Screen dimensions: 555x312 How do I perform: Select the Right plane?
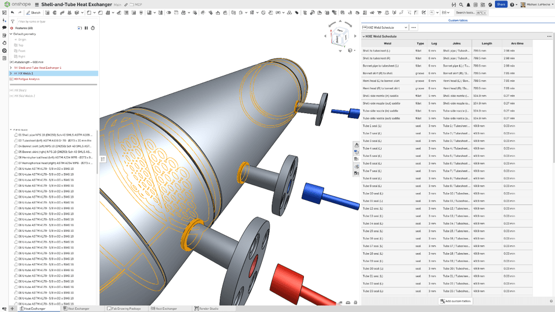point(22,57)
